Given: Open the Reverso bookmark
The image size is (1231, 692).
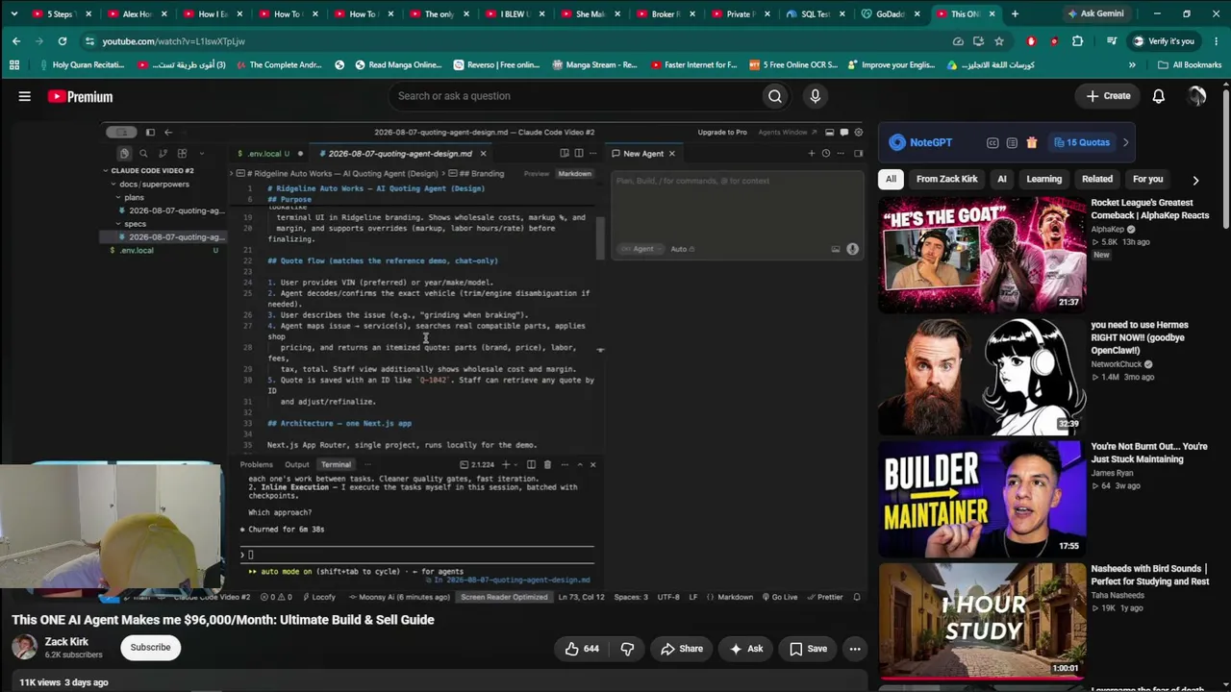Looking at the screenshot, I should [496, 65].
